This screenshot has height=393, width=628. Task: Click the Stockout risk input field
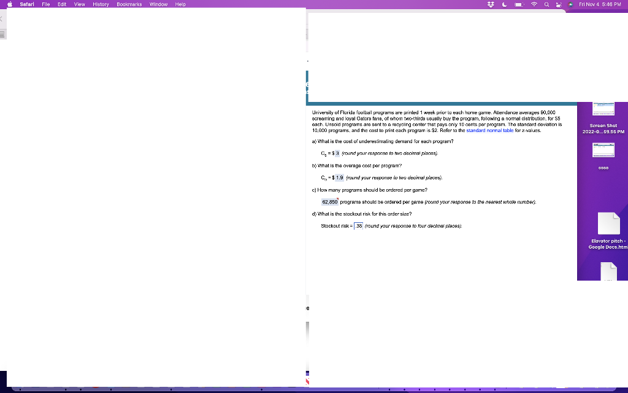(x=358, y=226)
